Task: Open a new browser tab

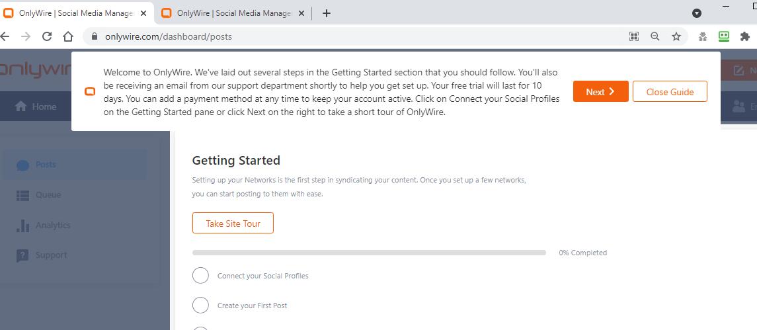Action: [x=327, y=13]
